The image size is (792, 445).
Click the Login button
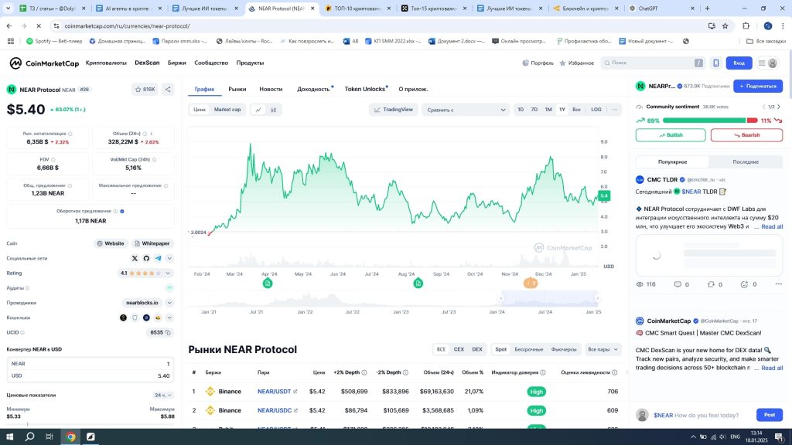[x=739, y=63]
